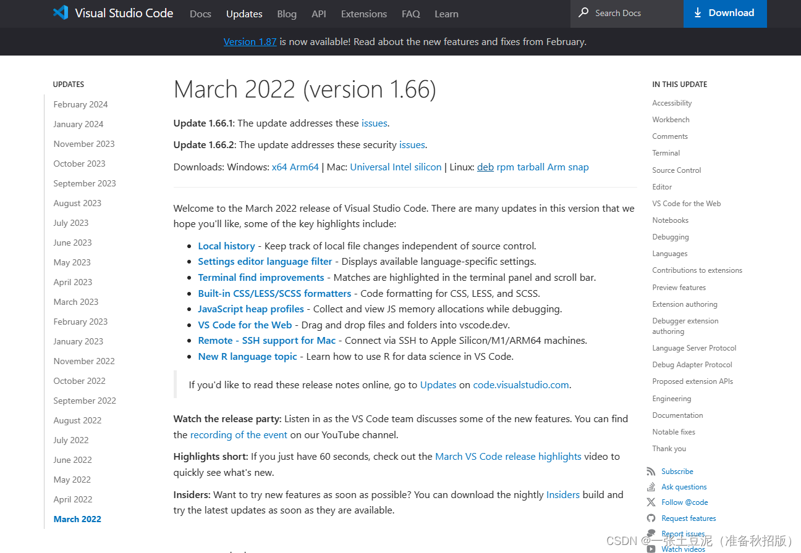The height and width of the screenshot is (553, 801).
Task: Select October 2022 in Updates sidebar
Action: click(79, 381)
